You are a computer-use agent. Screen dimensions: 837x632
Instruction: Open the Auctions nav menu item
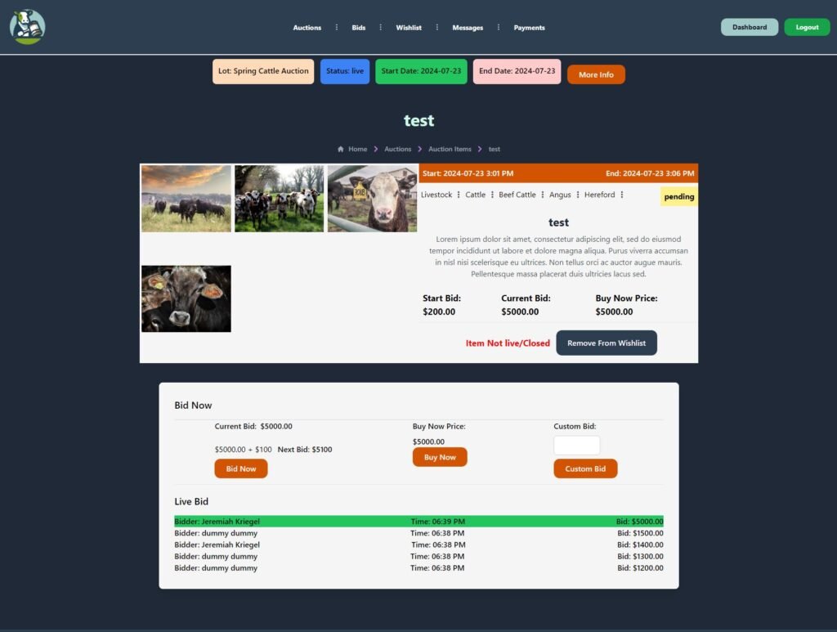click(x=307, y=27)
